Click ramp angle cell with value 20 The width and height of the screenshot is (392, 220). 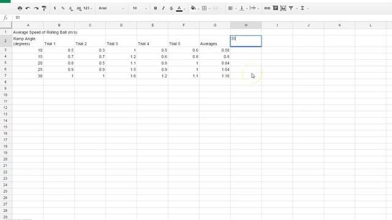point(28,63)
